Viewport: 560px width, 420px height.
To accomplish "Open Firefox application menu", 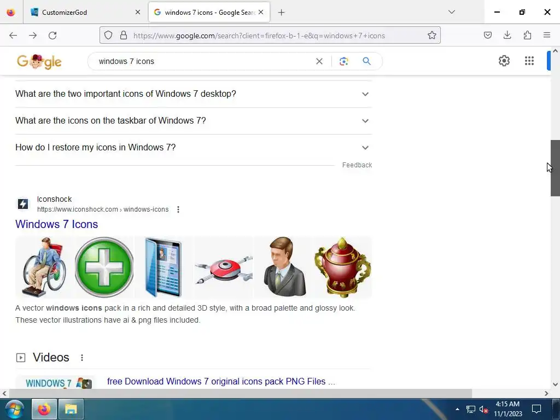I will pyautogui.click(x=547, y=35).
